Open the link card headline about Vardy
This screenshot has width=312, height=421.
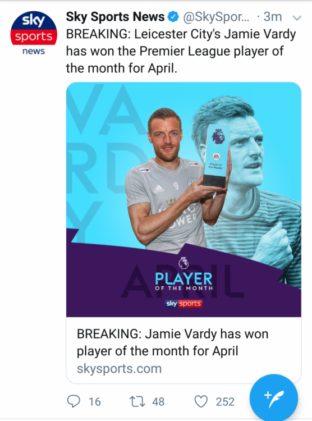click(172, 342)
